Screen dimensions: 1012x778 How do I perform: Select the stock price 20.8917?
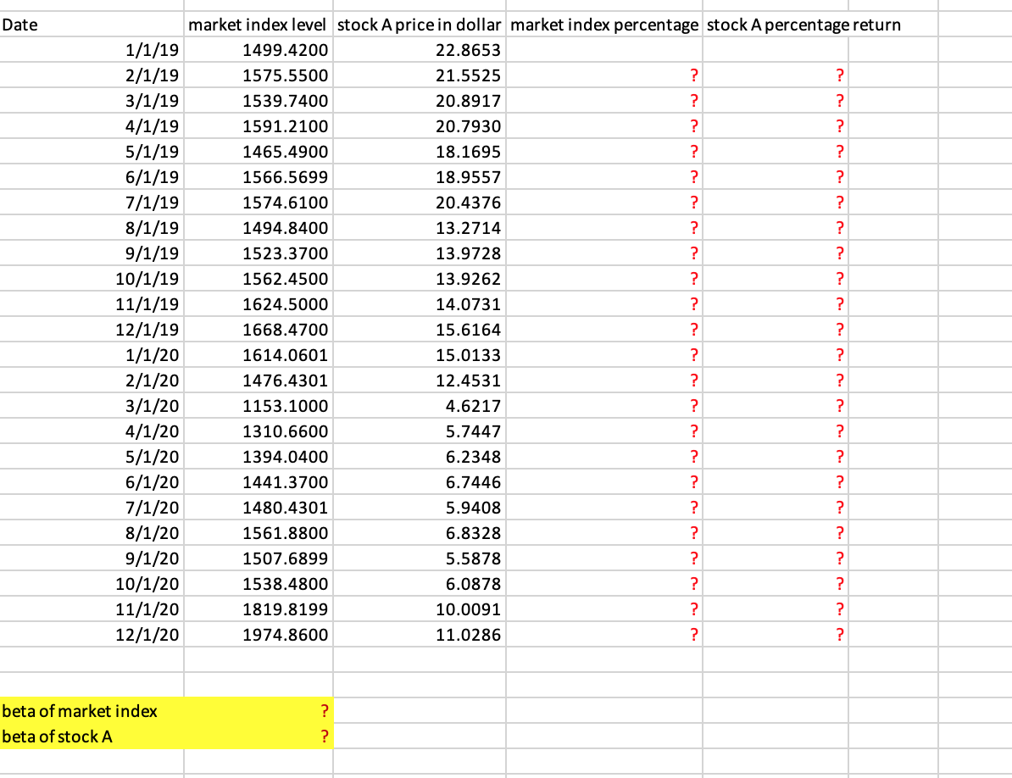(420, 101)
